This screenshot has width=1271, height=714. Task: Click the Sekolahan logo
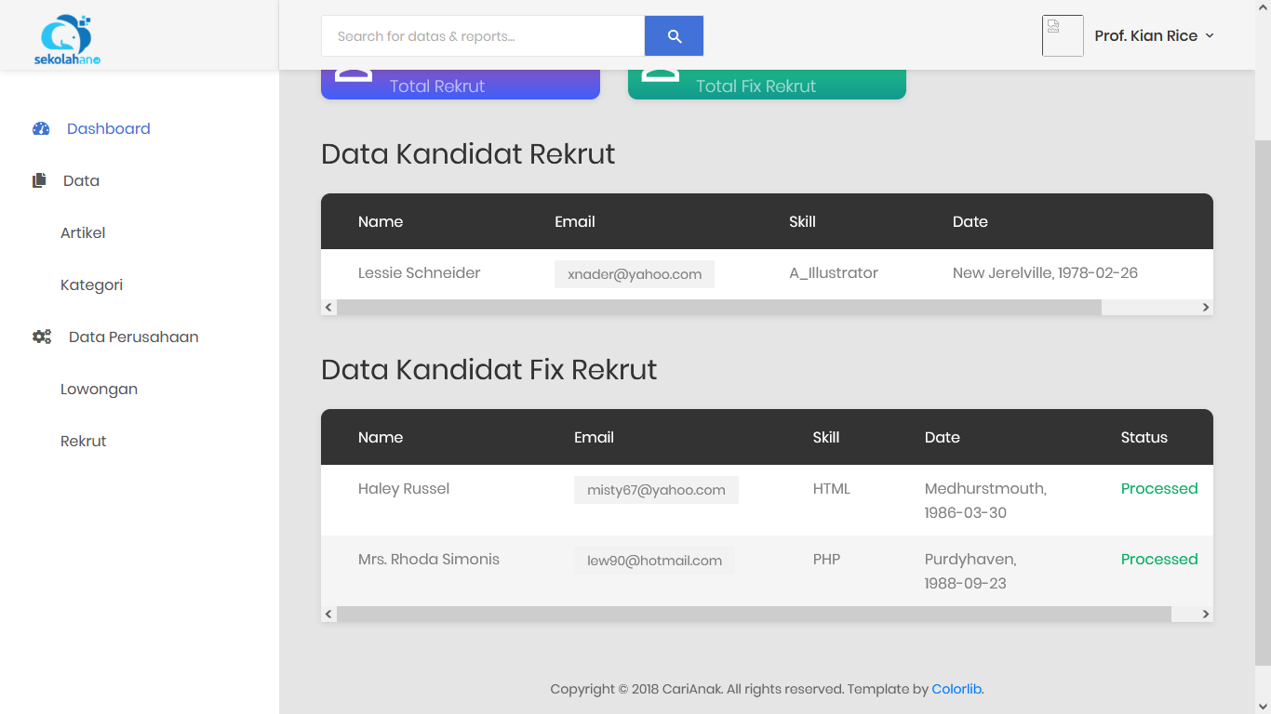(x=67, y=39)
